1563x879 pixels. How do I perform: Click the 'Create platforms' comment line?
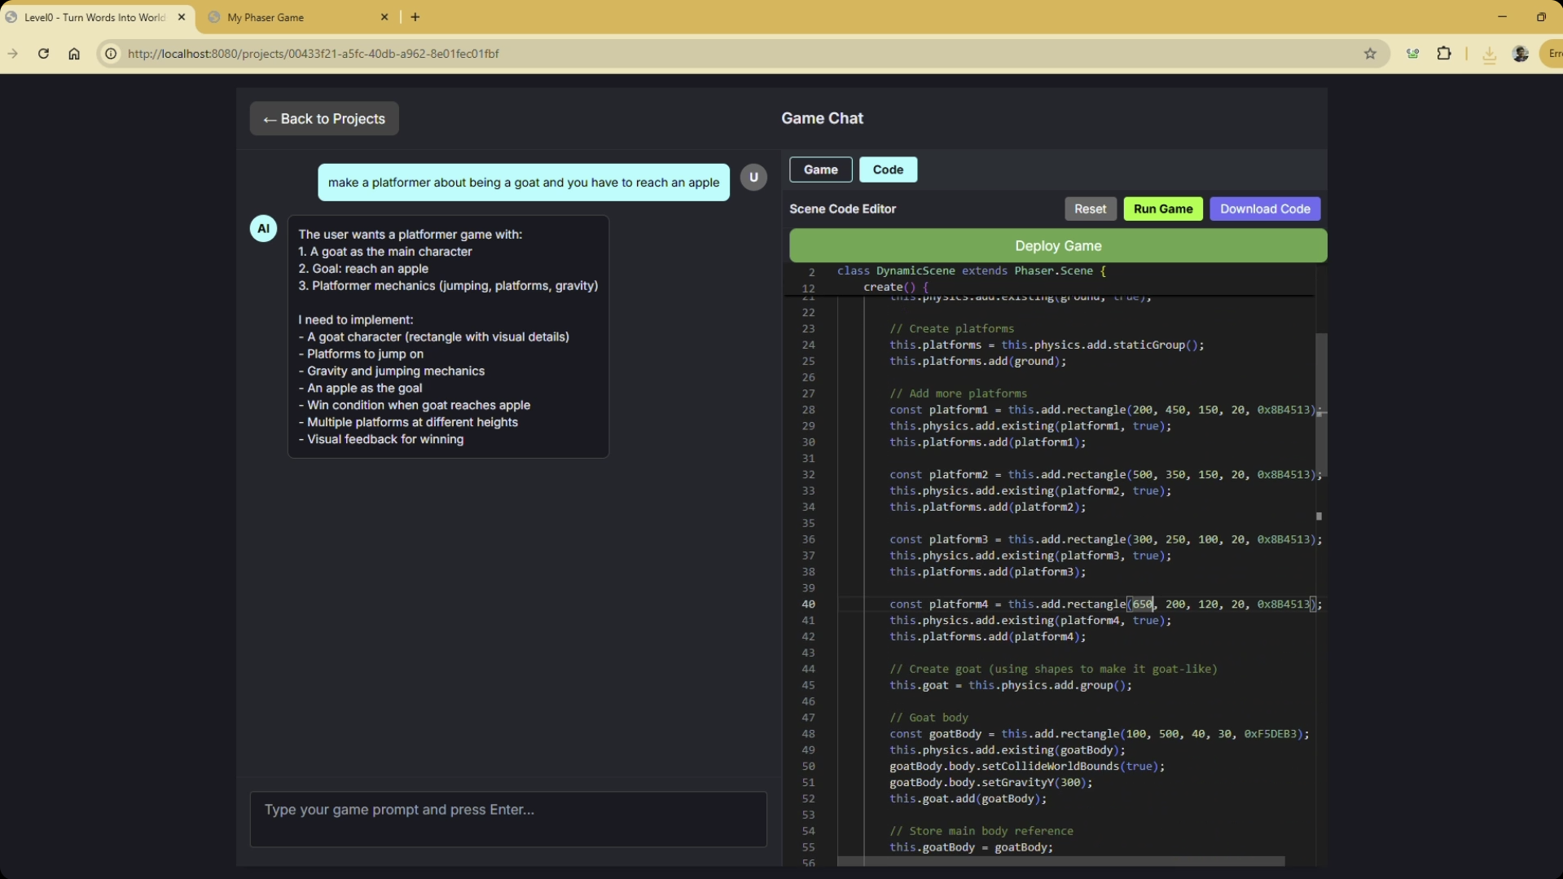click(x=951, y=329)
